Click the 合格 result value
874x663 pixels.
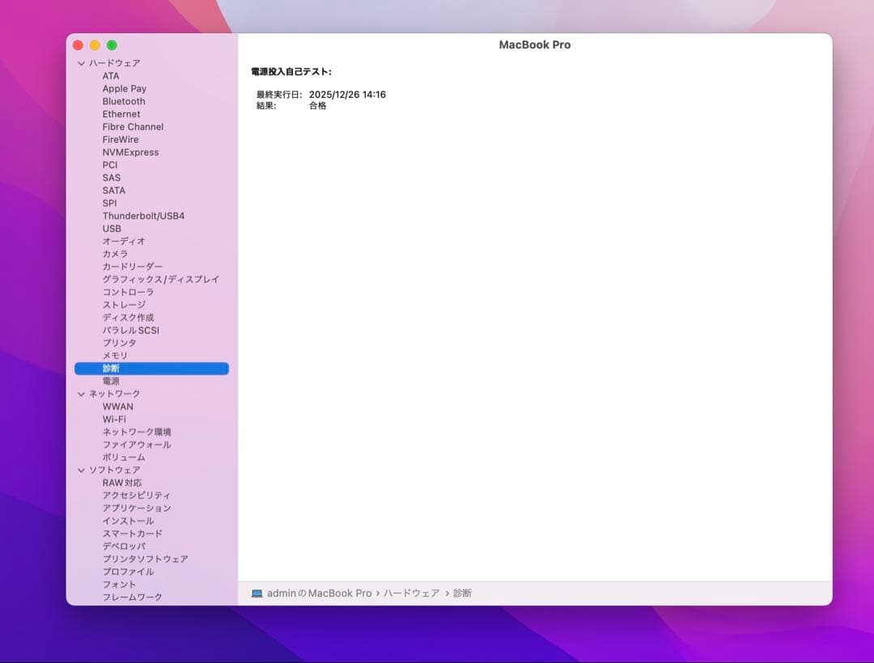(x=318, y=106)
